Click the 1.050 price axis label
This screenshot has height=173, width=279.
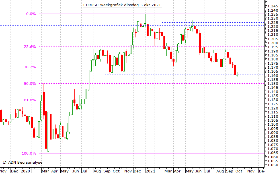pos(273,165)
